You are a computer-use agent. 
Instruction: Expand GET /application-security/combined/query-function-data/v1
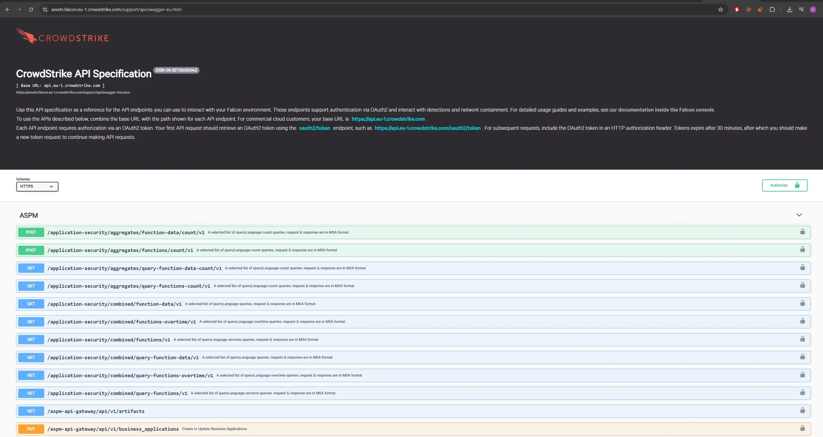coord(413,357)
